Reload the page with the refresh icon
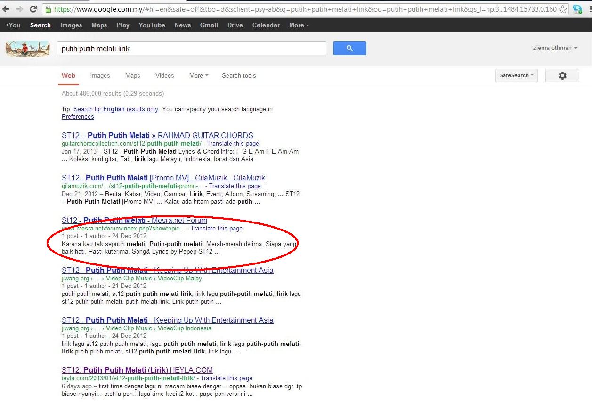This screenshot has height=402, width=592. point(33,9)
